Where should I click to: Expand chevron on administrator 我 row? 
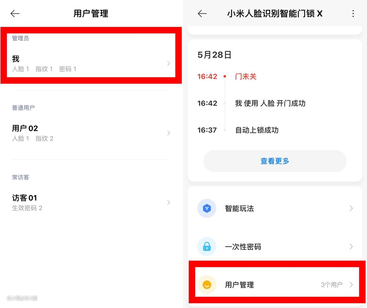click(x=169, y=64)
